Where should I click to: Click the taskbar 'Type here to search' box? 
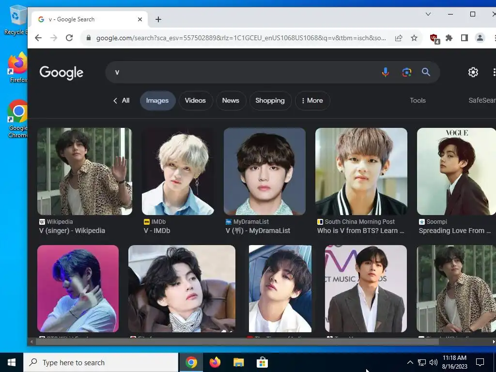pyautogui.click(x=101, y=362)
